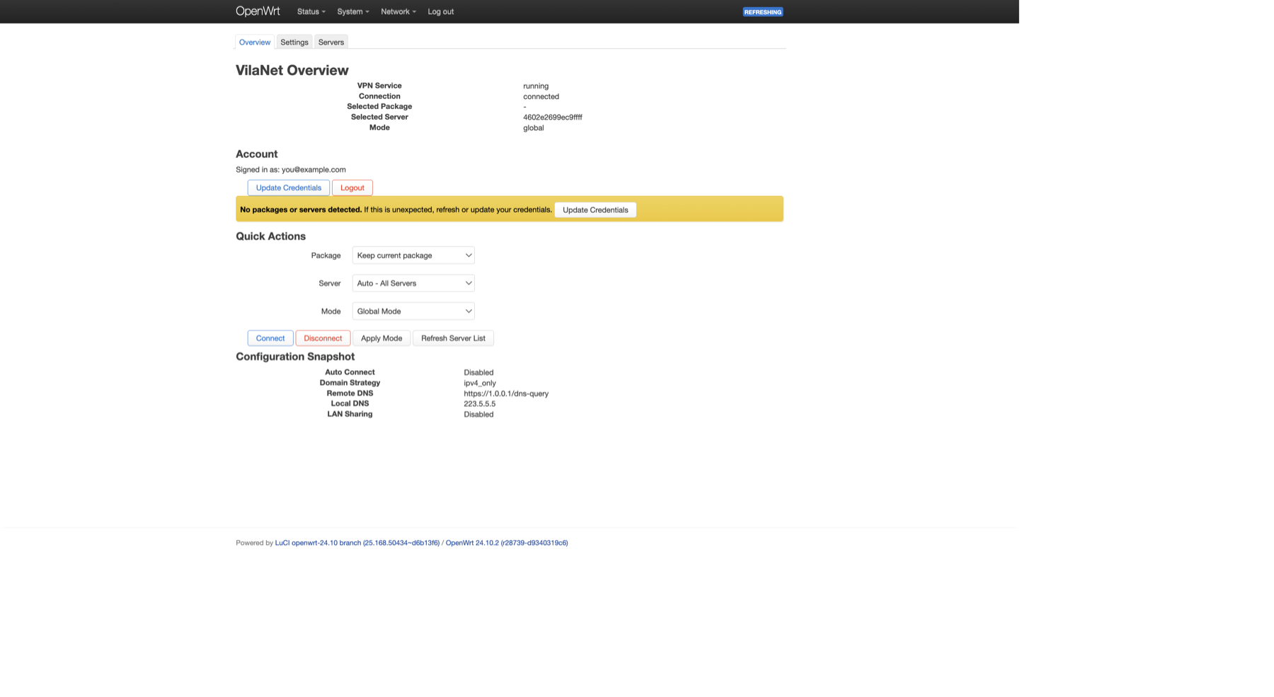Screen dimensions: 1274x697
Task: Click the VilaNet Overview heading
Action: pyautogui.click(x=292, y=70)
